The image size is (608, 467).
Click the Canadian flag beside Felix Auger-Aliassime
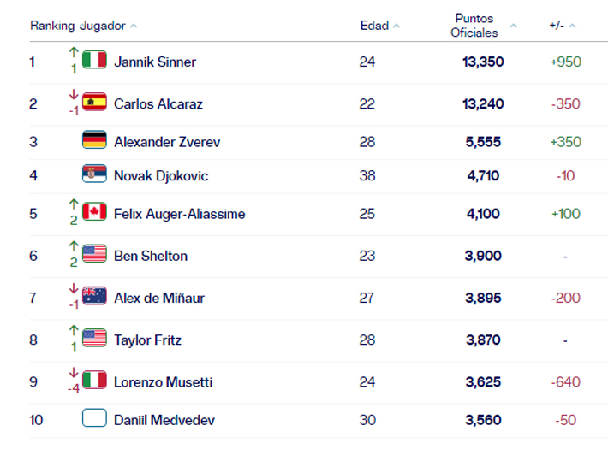pyautogui.click(x=94, y=212)
